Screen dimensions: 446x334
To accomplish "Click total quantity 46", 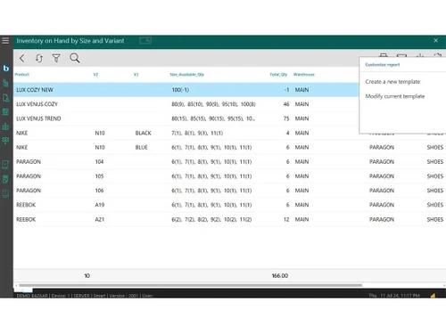I will [x=286, y=104].
